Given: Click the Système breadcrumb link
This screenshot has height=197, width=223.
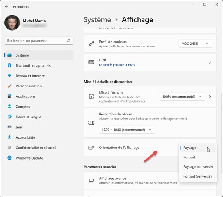Looking at the screenshot, I should (x=97, y=20).
